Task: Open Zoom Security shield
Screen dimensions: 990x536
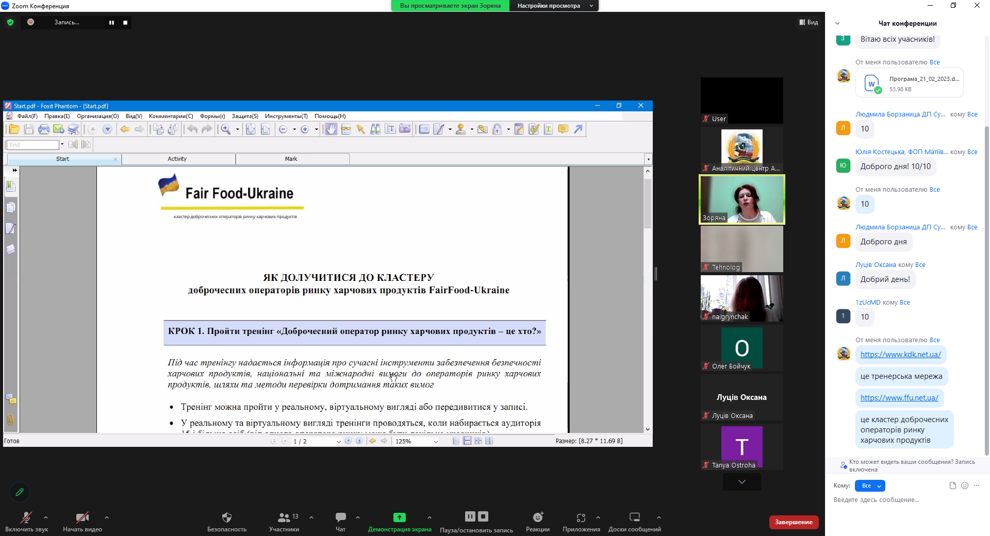Action: click(x=227, y=522)
